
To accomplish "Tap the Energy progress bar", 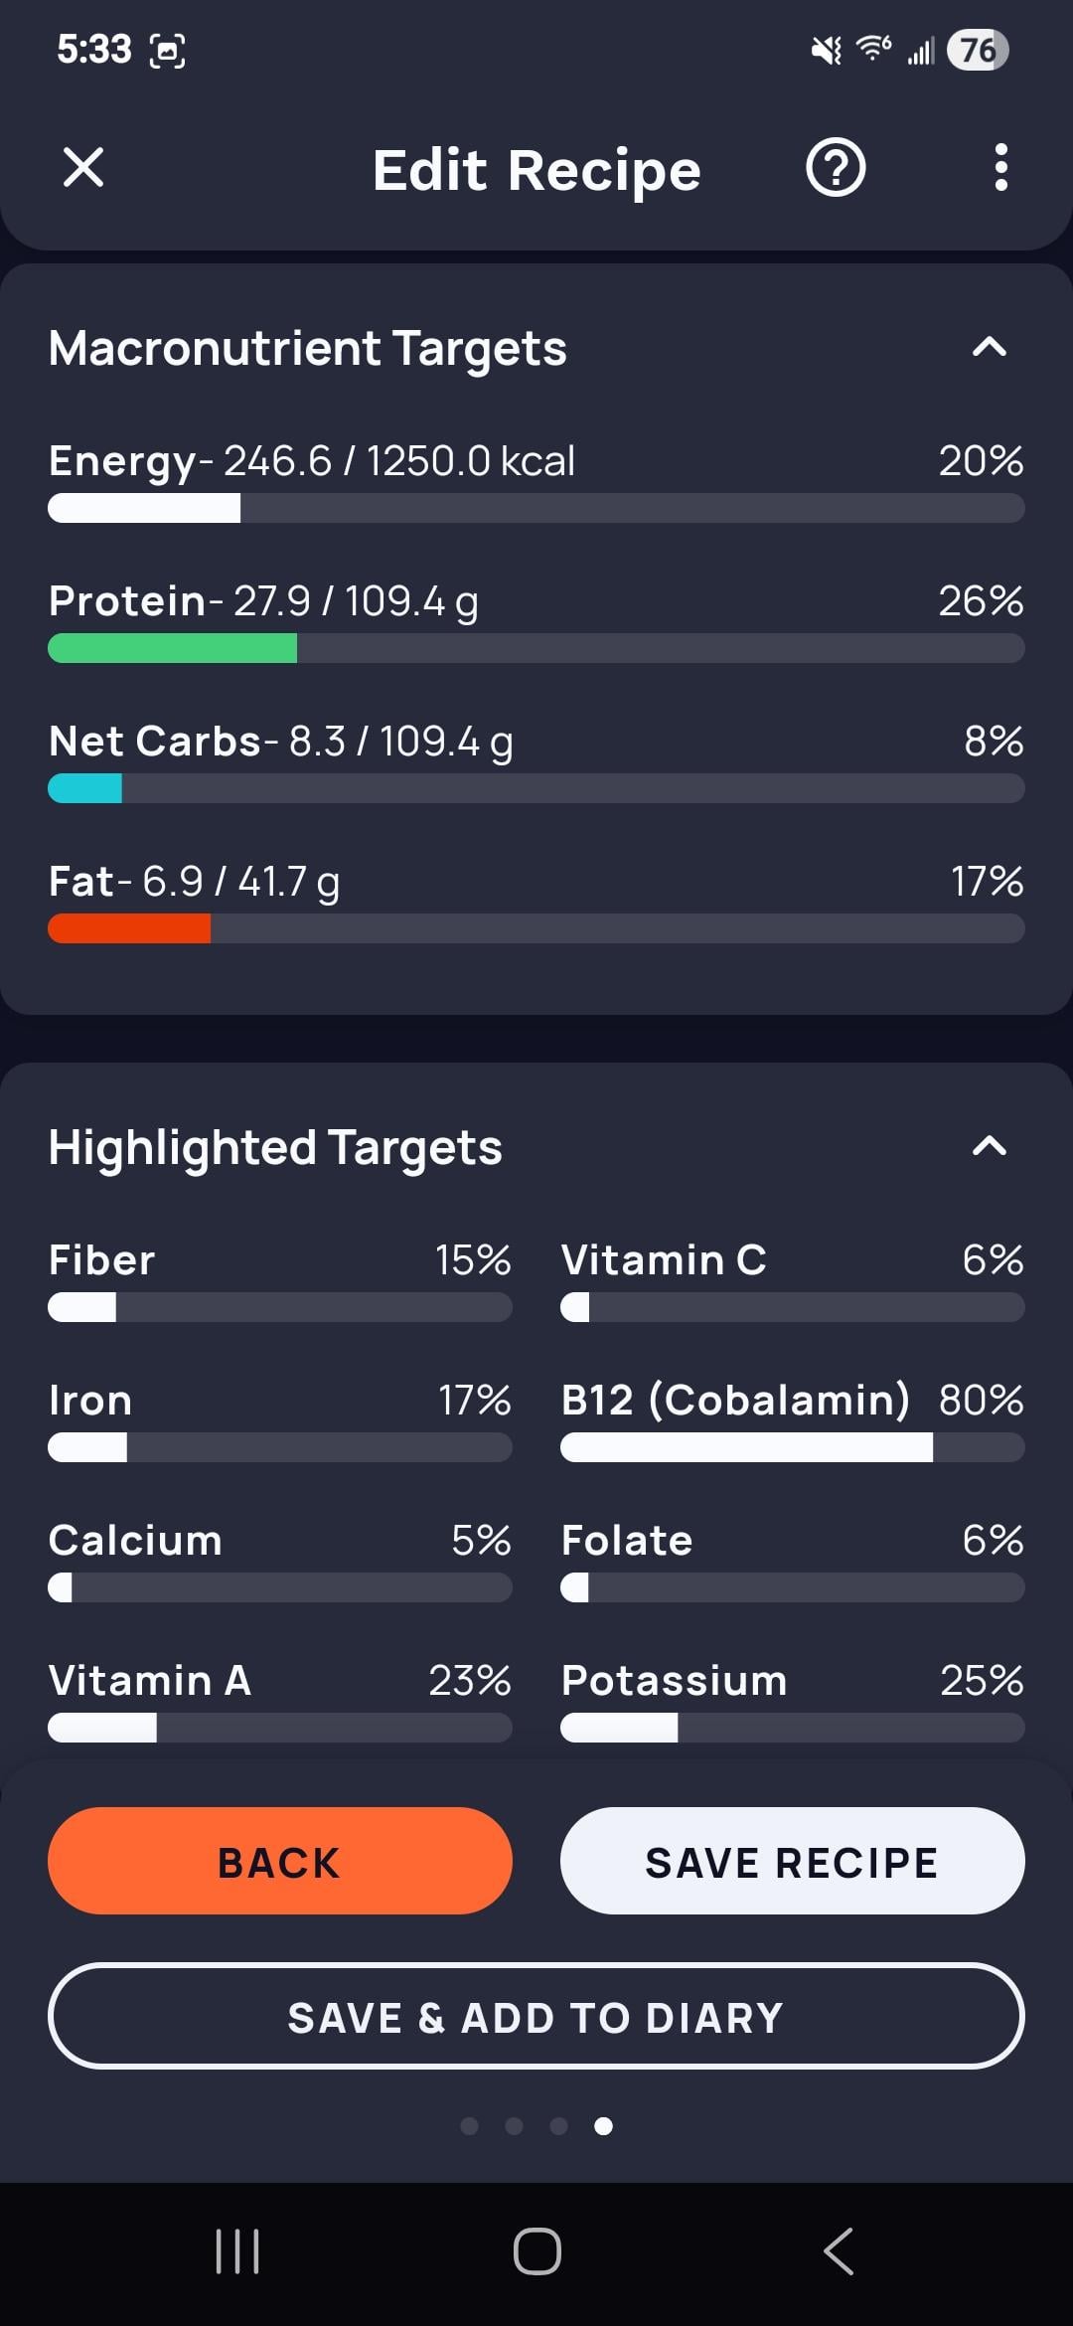I will click(x=536, y=508).
